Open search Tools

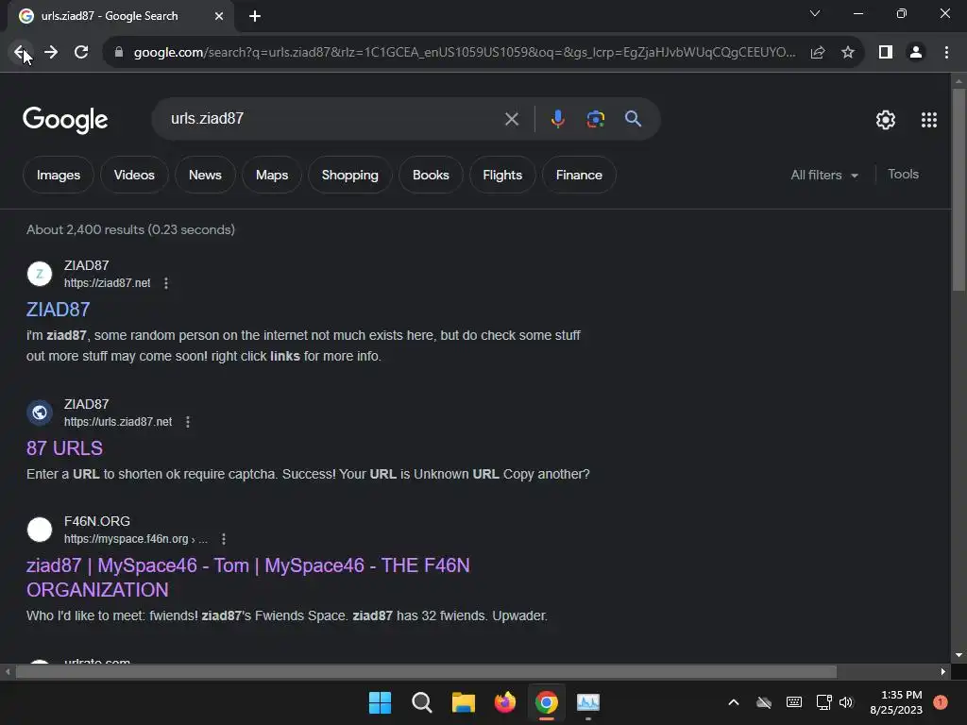click(x=903, y=175)
